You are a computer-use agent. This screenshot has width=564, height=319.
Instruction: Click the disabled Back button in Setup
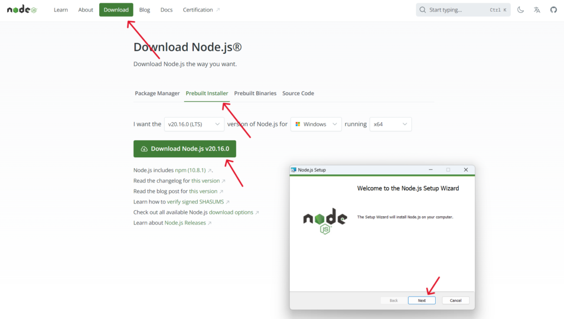[x=394, y=300]
